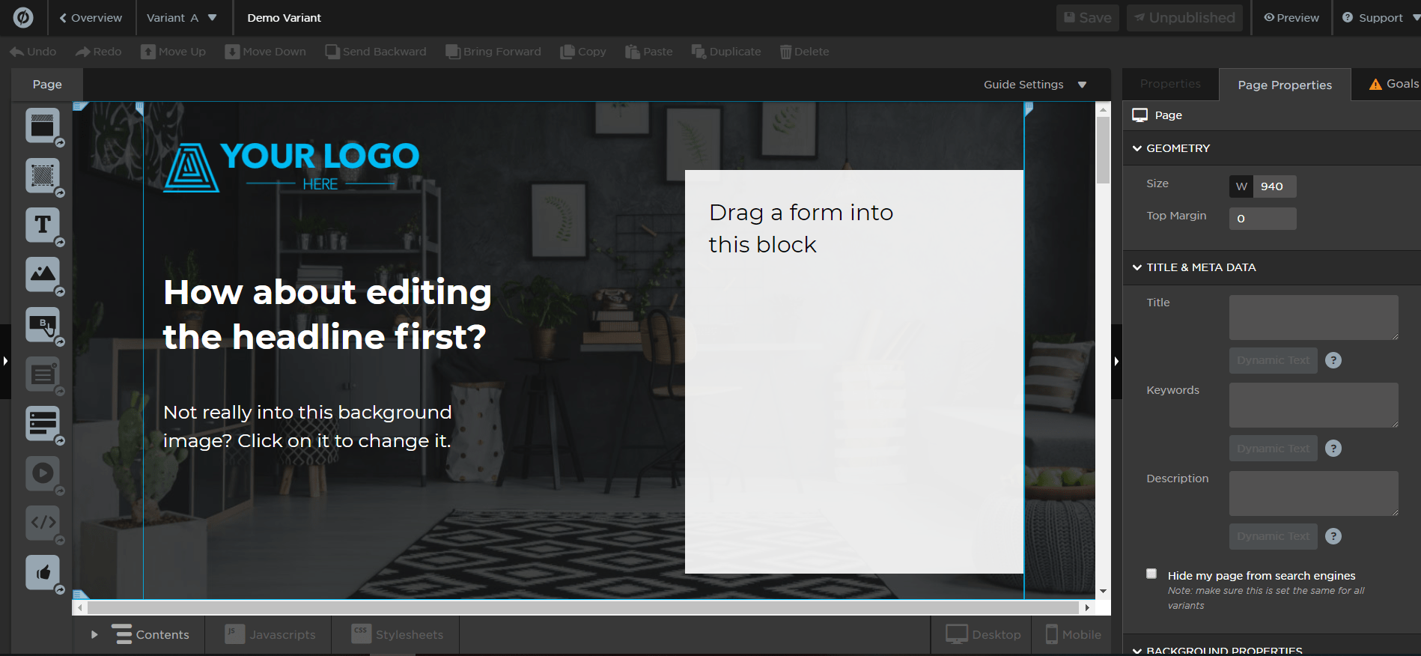This screenshot has width=1421, height=656.
Task: Click the Preview button
Action: 1291,18
